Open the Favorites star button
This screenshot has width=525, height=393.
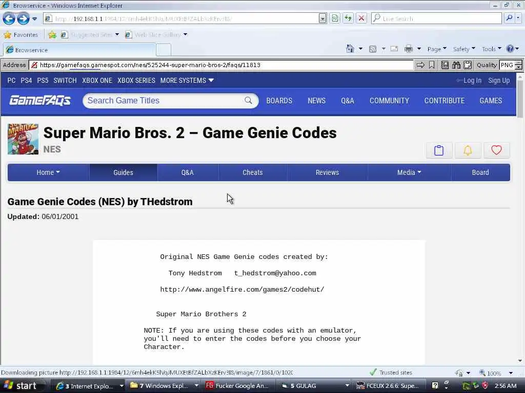(21, 35)
